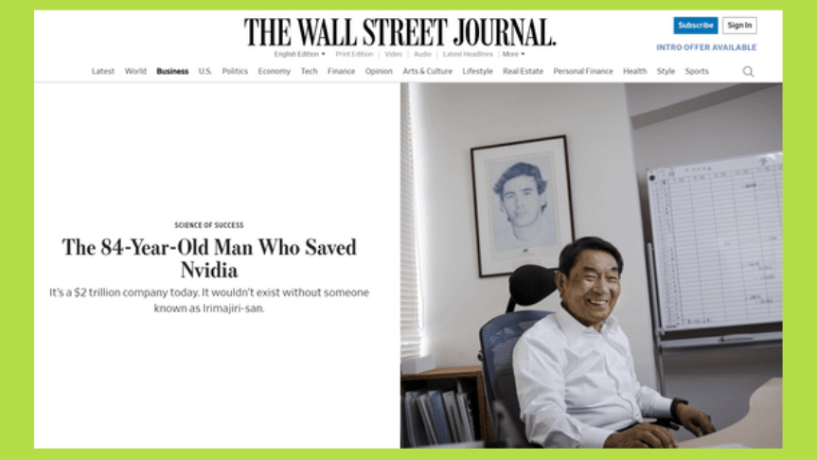The image size is (817, 460).
Task: Open the search magnifier icon
Action: click(x=748, y=71)
